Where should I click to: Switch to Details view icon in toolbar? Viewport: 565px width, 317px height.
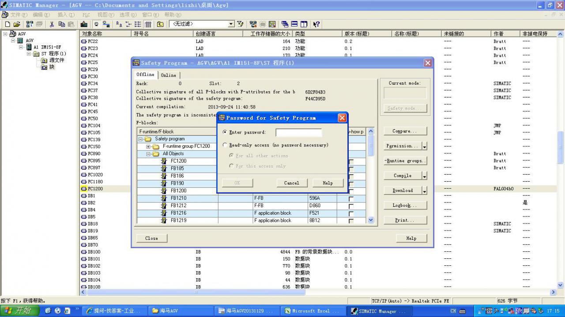(148, 24)
